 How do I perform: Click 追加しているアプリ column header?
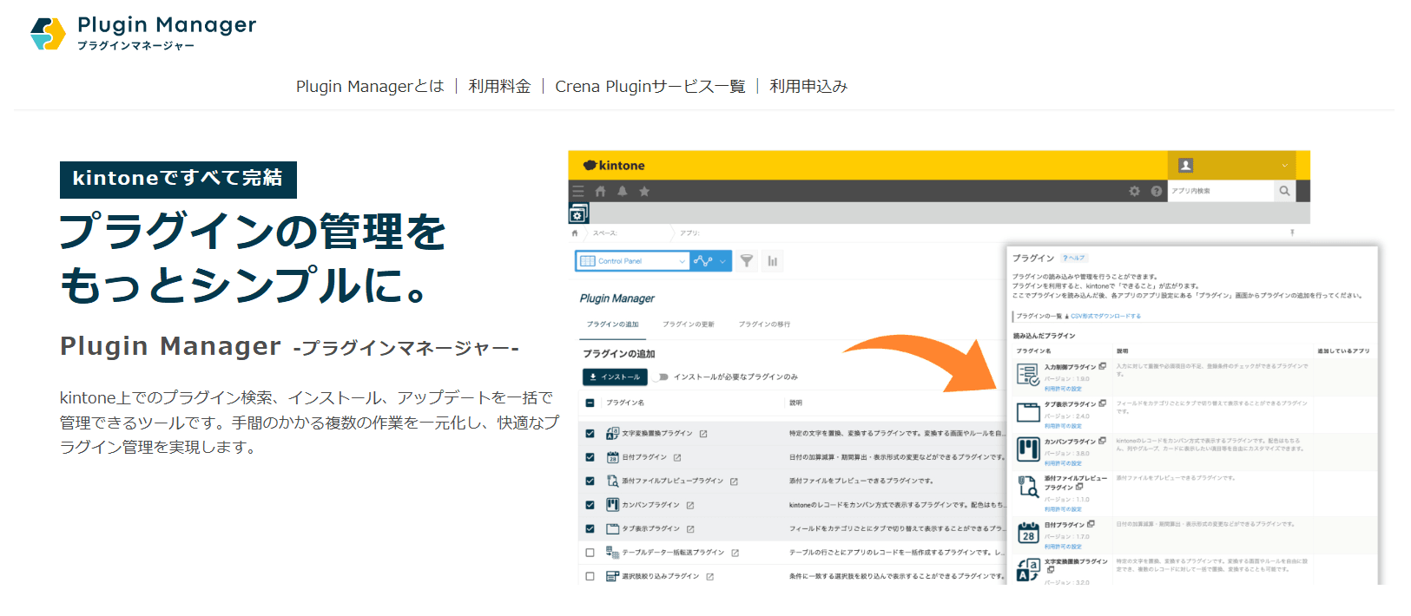pos(1343,351)
